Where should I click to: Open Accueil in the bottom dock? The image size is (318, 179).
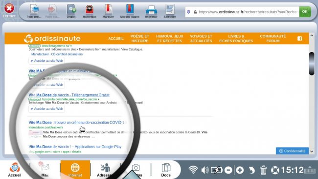tap(15, 170)
